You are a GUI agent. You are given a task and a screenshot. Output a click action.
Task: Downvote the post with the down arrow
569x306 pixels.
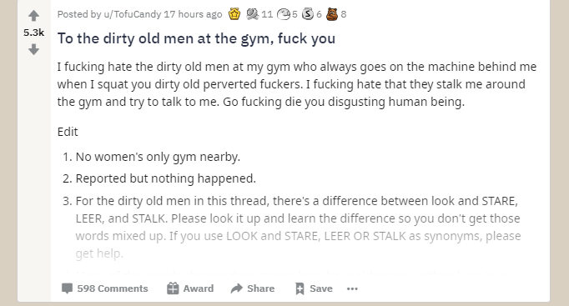33,49
